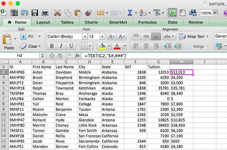Image resolution: width=227 pixels, height=150 pixels.
Task: Confirm formula entry with the checkmark icon
Action: pos(60,56)
